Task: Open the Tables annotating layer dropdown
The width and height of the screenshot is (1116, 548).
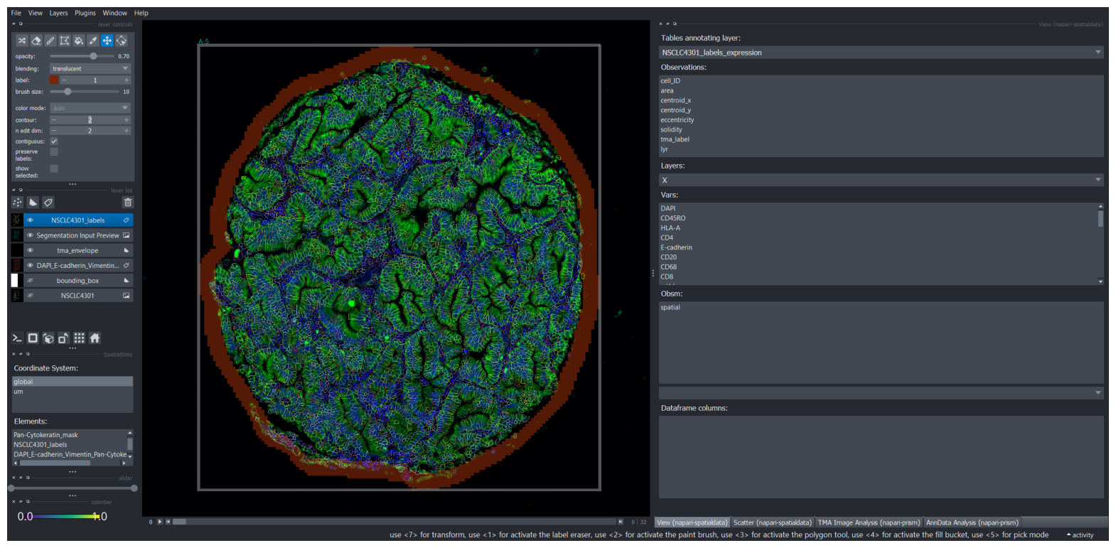Action: coord(881,52)
